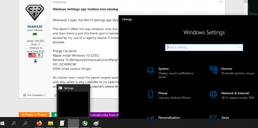Click KirkH420's shield avatar image
Viewport: 258px width, 128px height.
[x=35, y=11]
